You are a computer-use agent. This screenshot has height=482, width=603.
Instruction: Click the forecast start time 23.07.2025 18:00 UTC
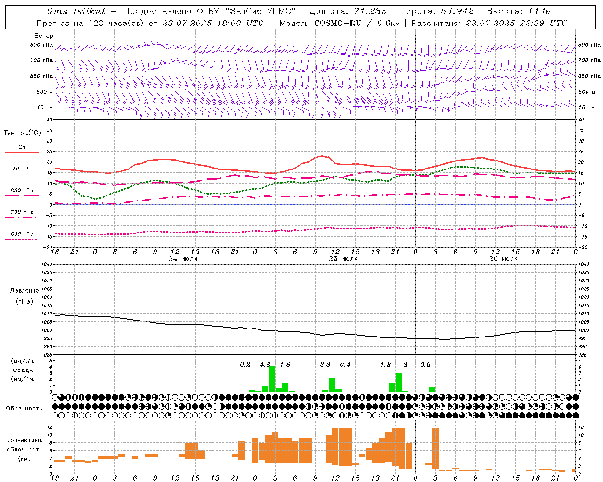tap(212, 23)
